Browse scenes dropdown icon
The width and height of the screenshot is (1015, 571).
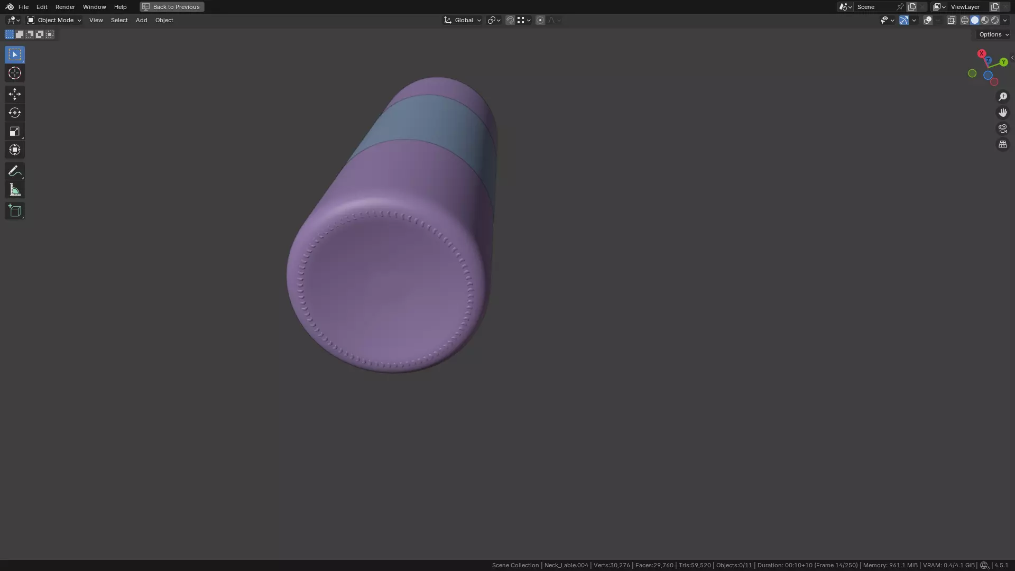(845, 7)
